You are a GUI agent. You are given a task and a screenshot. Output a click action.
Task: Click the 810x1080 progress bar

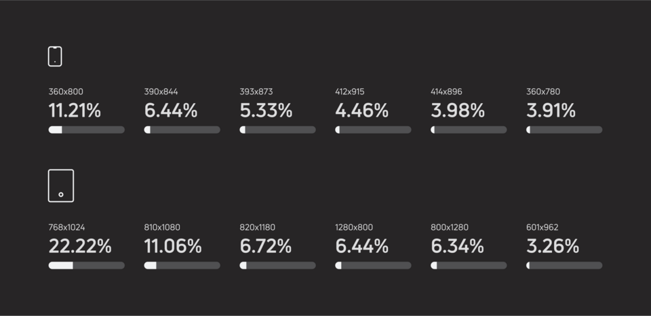[x=182, y=265]
